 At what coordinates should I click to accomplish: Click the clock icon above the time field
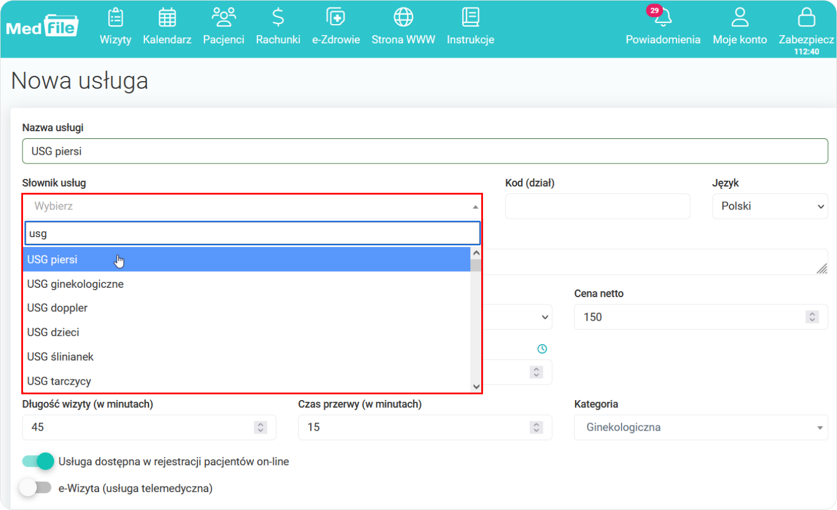(542, 349)
